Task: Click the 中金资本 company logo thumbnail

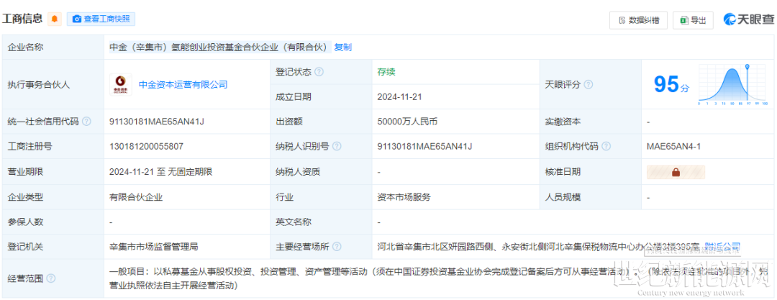Action: tap(120, 84)
